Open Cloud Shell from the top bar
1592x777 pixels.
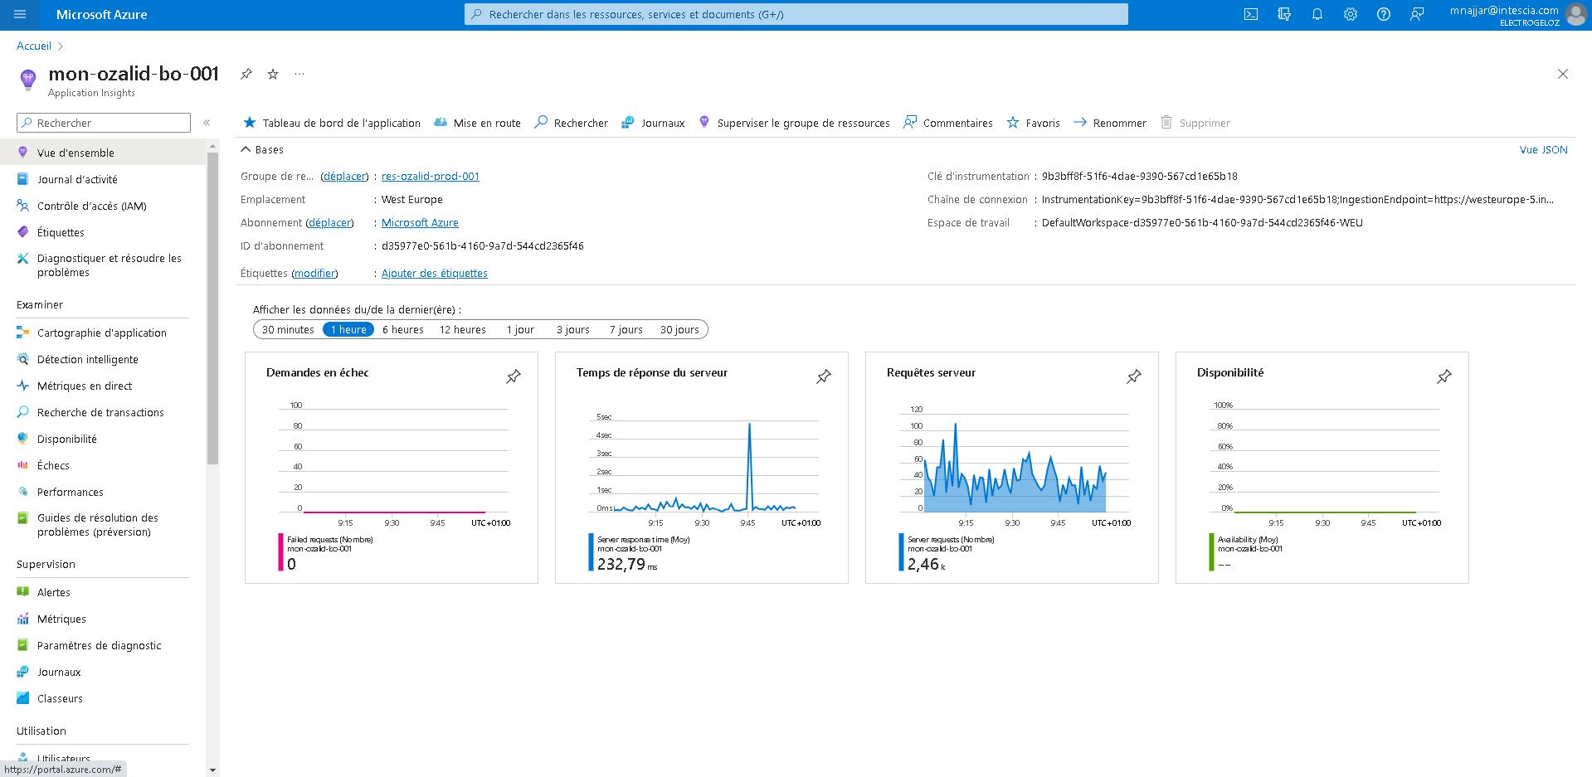1250,14
